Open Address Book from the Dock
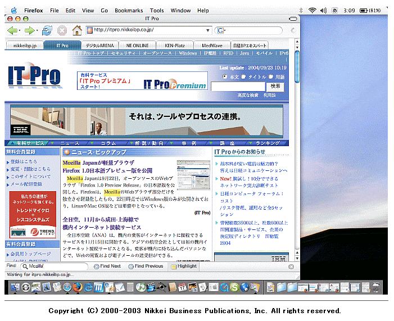 coord(172,287)
